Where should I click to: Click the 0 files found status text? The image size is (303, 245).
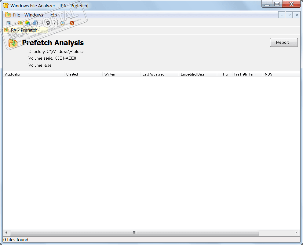[x=16, y=240]
